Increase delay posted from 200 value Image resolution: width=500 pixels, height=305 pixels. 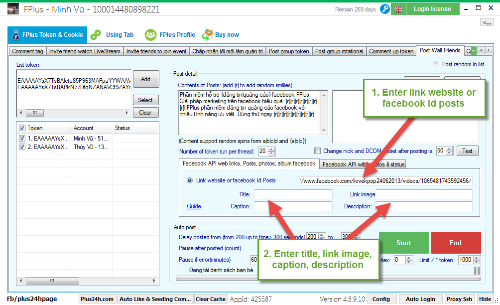coord(322,235)
